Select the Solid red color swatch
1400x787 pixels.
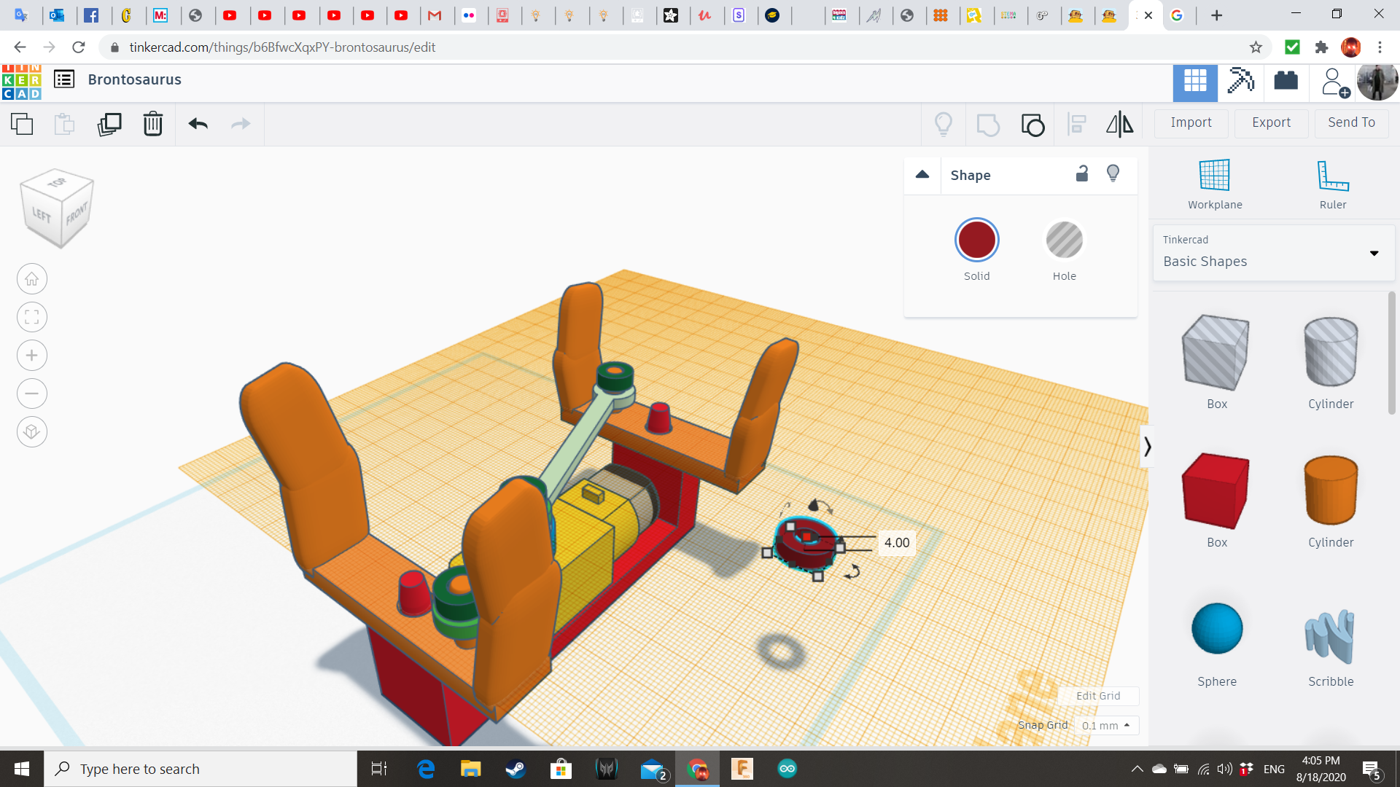(976, 240)
